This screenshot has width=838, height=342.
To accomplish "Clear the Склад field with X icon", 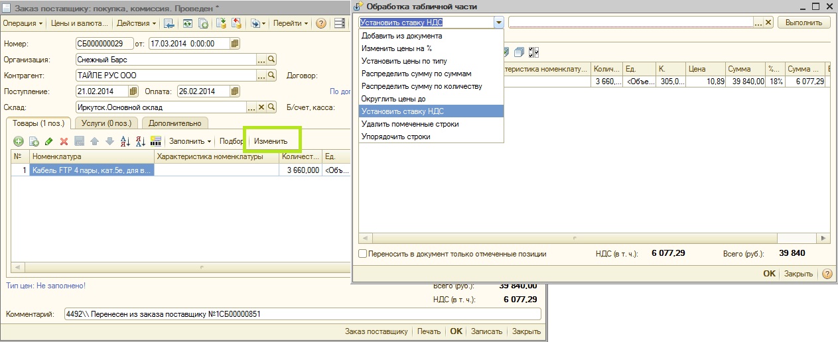I will [x=261, y=107].
